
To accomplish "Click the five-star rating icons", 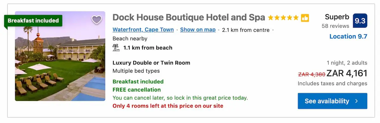I will (x=283, y=18).
